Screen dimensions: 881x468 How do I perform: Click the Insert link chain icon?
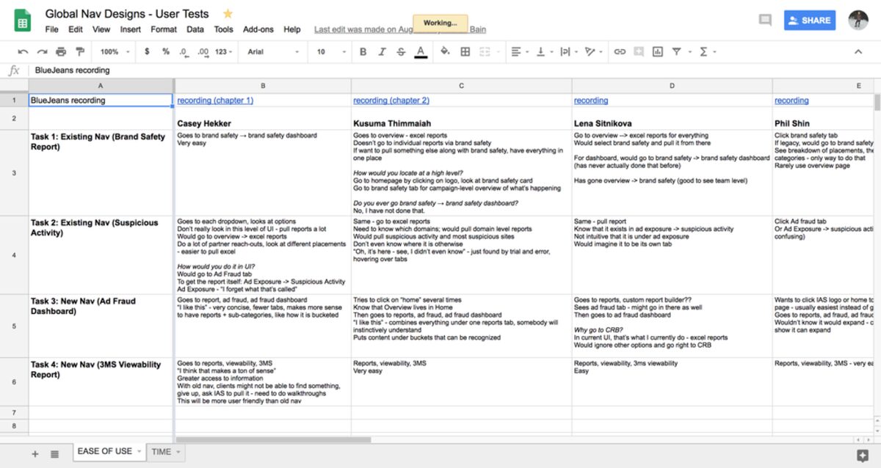point(620,52)
